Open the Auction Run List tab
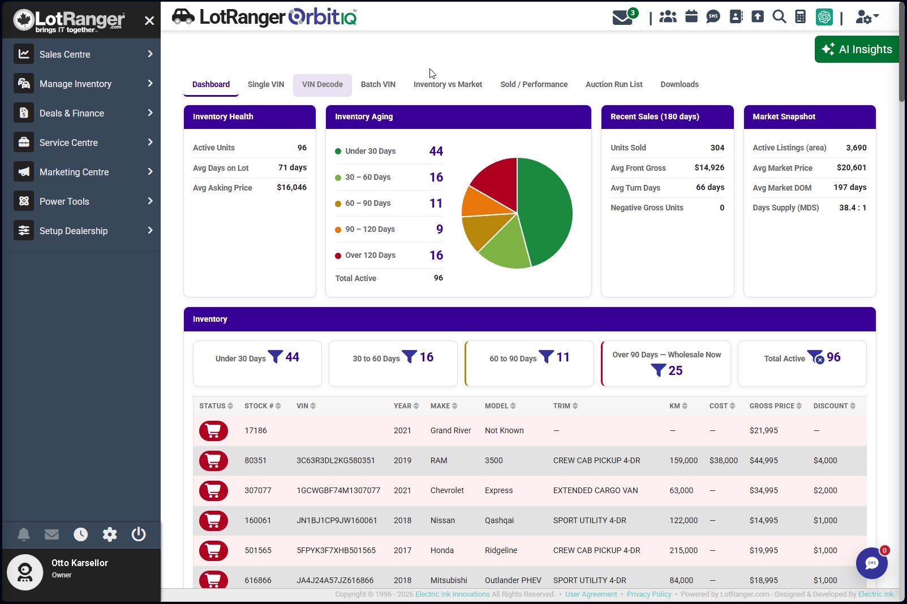 click(x=614, y=85)
